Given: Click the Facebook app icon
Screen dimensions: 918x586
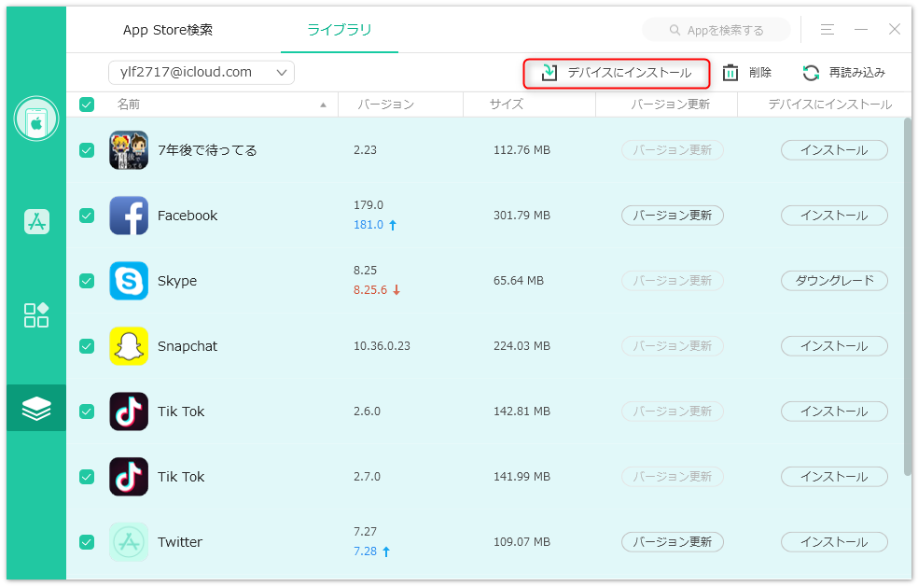Looking at the screenshot, I should click(x=129, y=216).
